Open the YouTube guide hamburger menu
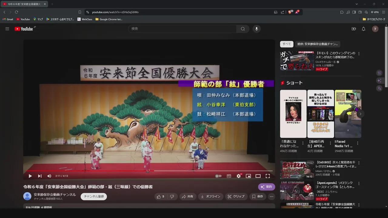The height and width of the screenshot is (218, 388). point(7,29)
